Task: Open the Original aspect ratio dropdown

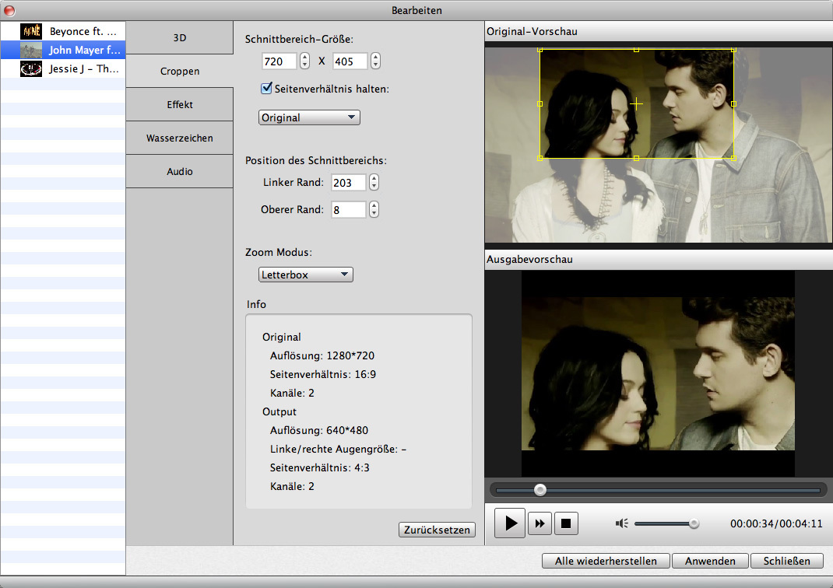Action: (x=309, y=117)
